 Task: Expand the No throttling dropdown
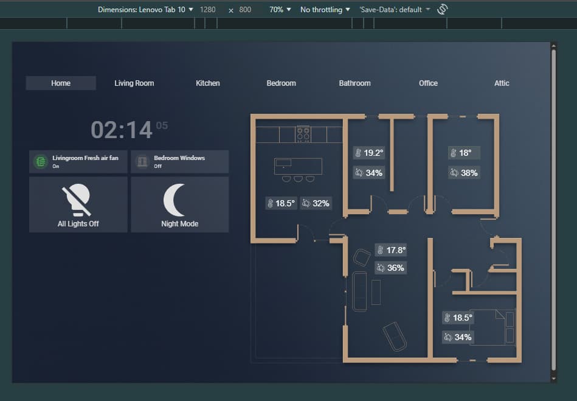click(325, 10)
